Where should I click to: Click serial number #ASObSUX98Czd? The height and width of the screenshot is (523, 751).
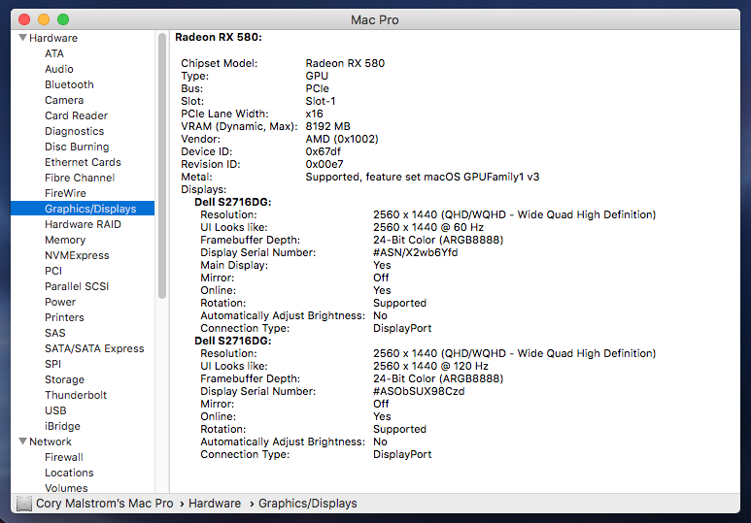click(x=419, y=391)
